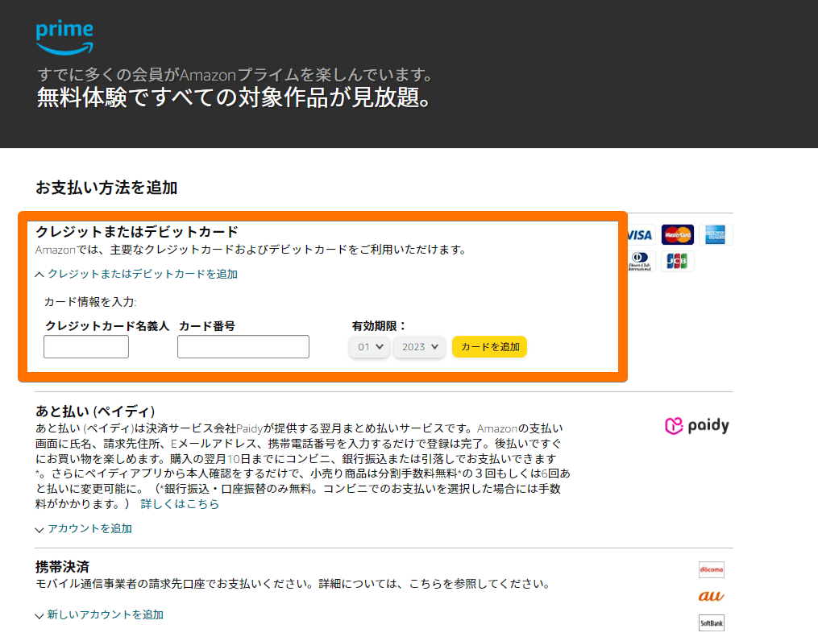
Task: Click the au carrier logo
Action: click(712, 596)
